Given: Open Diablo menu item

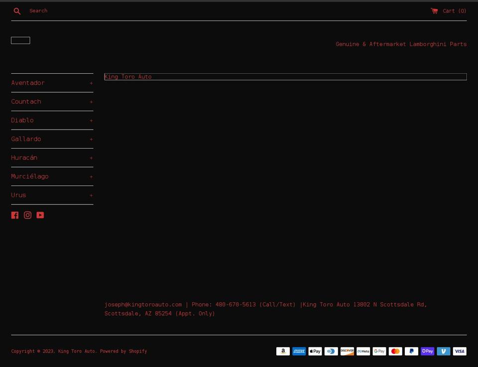Looking at the screenshot, I should (x=22, y=120).
